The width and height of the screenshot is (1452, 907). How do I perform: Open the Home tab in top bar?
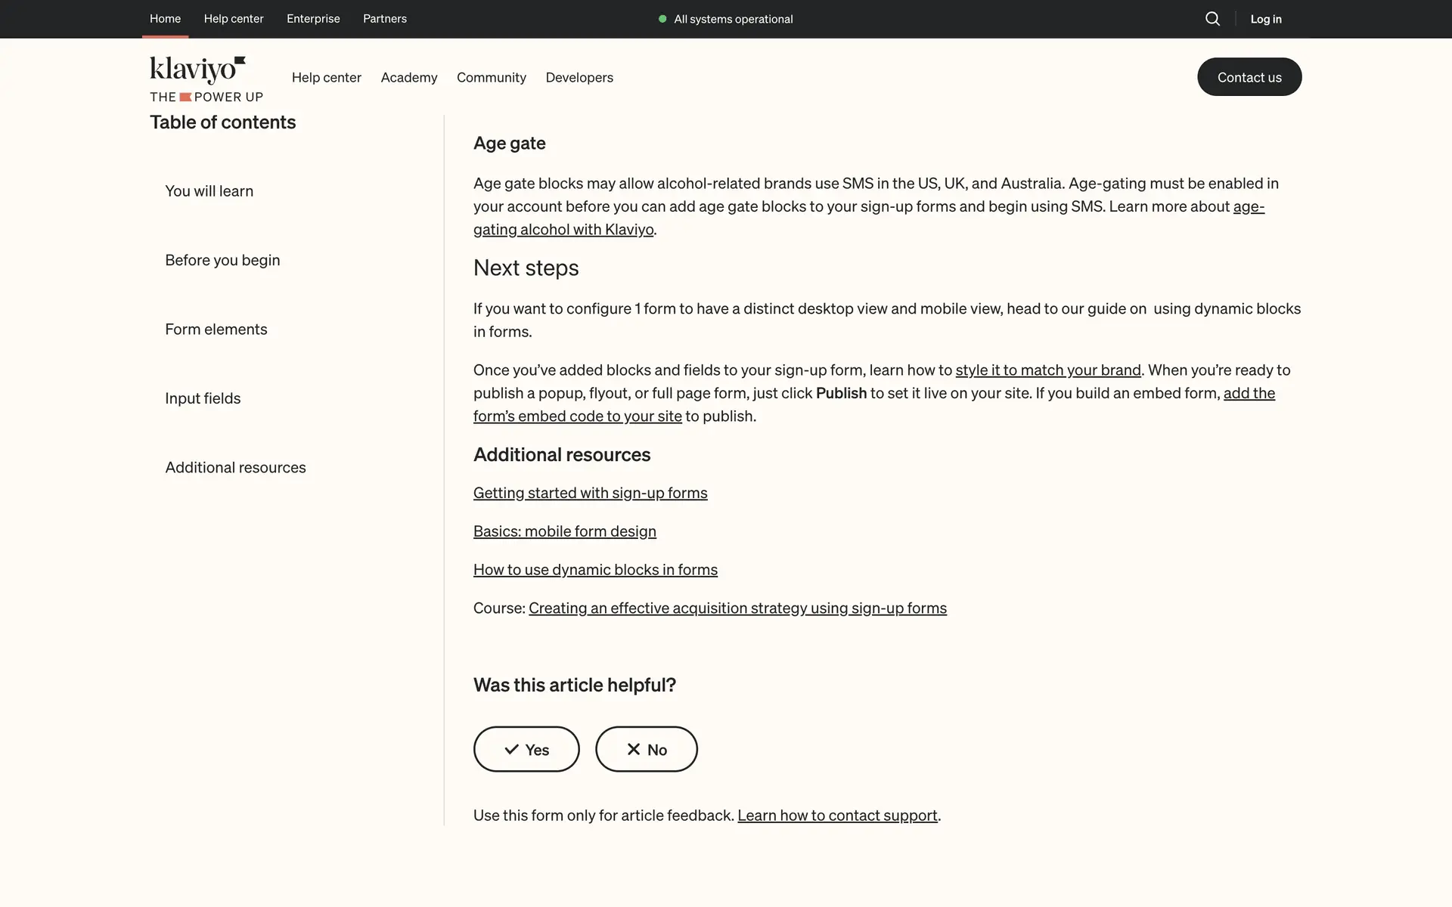[165, 18]
